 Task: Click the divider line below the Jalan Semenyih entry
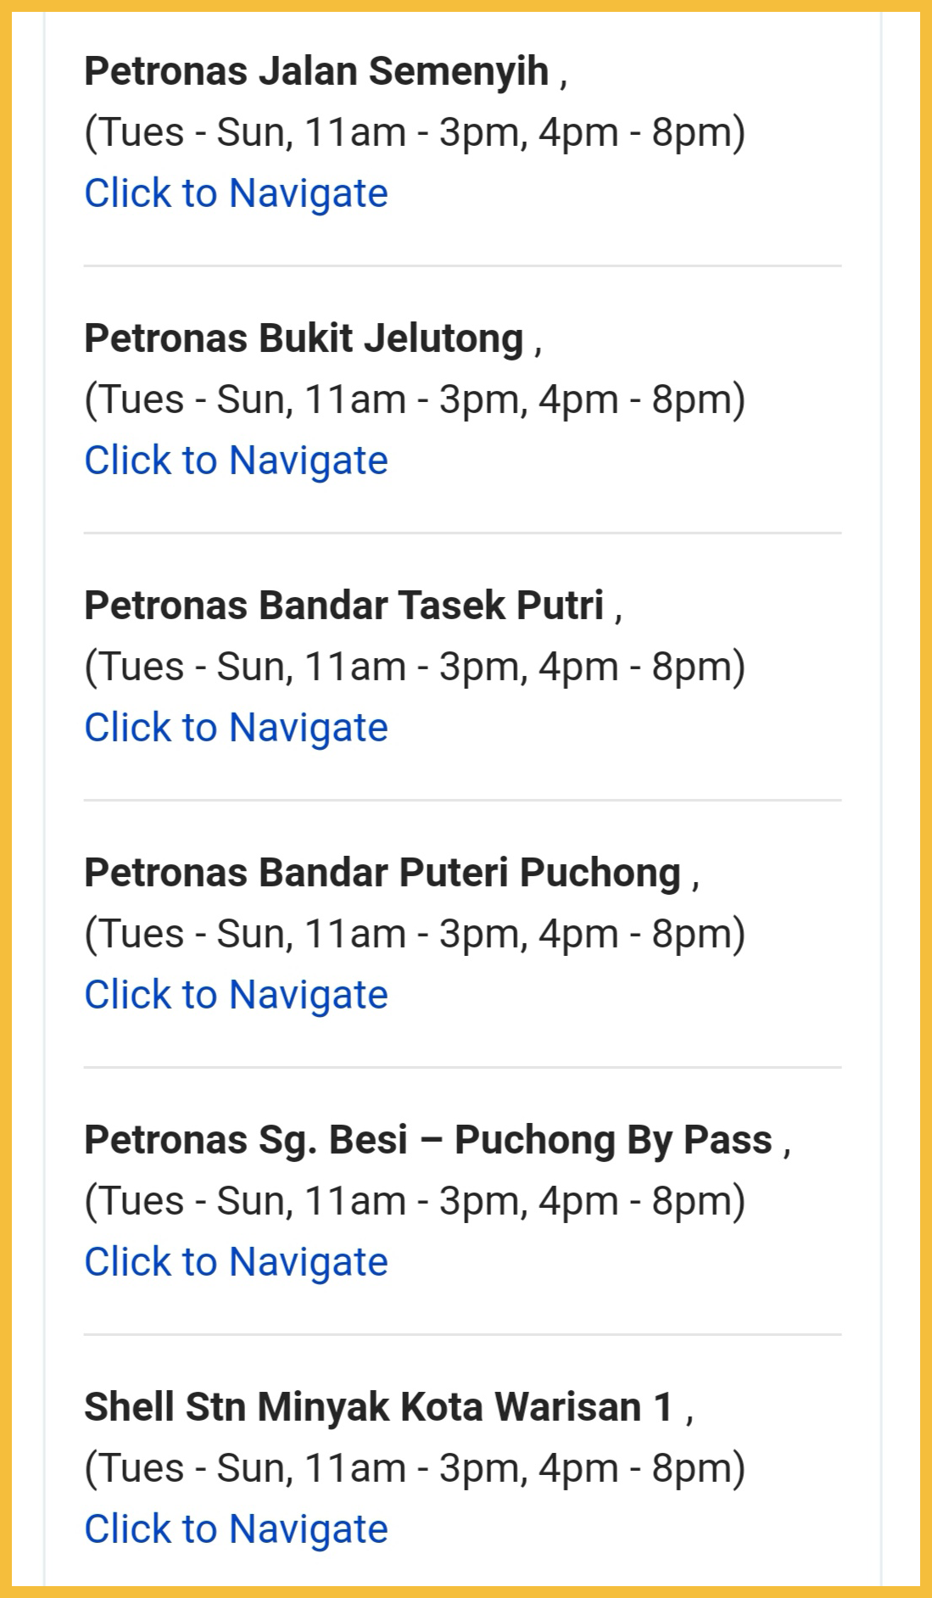(x=462, y=265)
